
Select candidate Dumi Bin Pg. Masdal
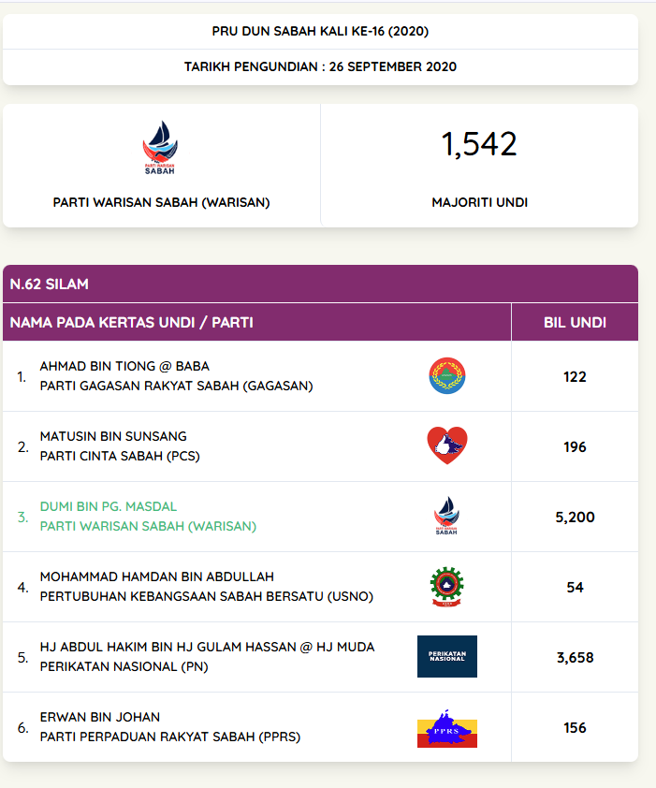tap(108, 506)
